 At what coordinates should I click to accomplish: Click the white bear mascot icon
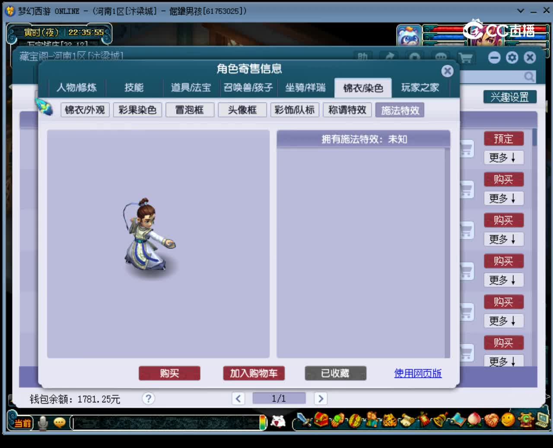(x=278, y=422)
